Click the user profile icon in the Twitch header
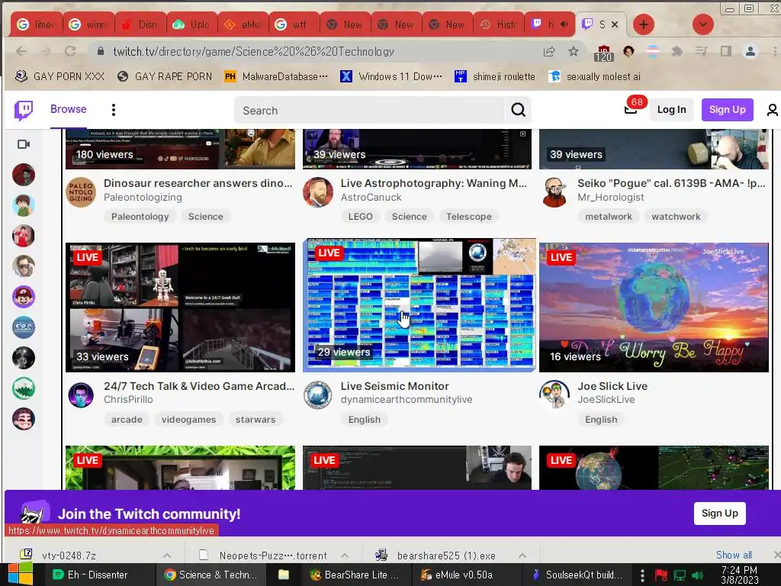 pos(772,110)
